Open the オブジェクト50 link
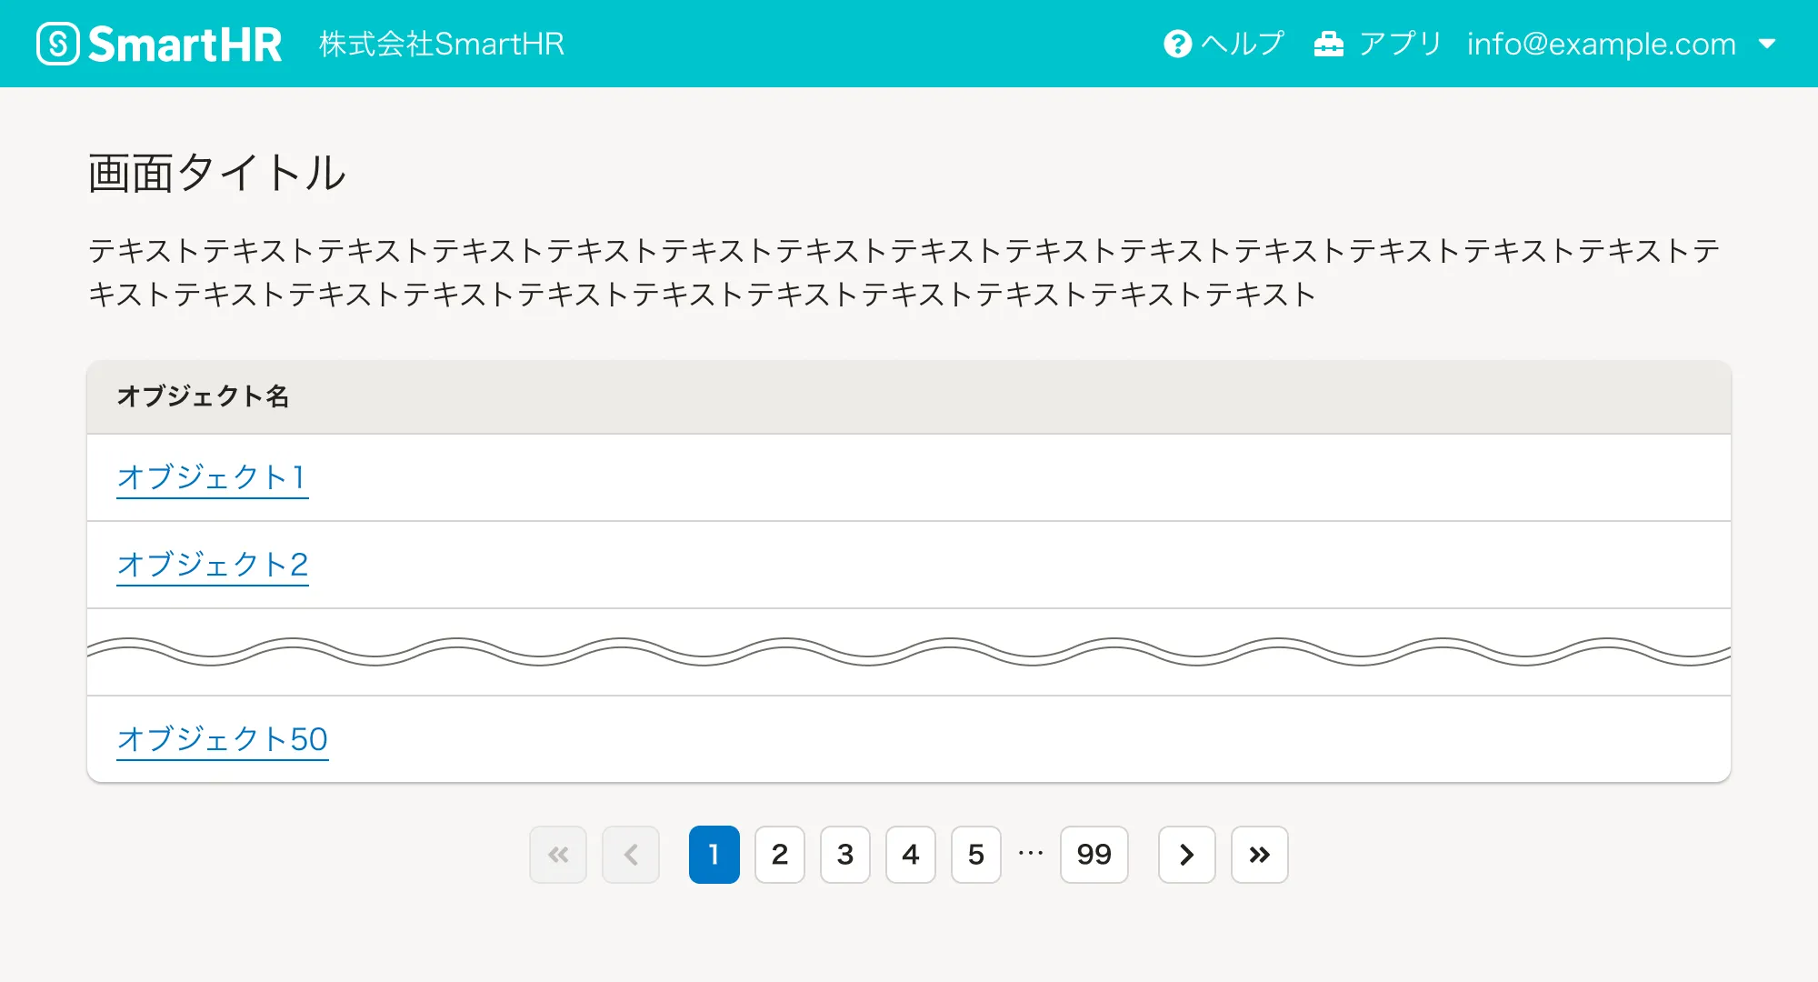This screenshot has width=1818, height=982. [x=222, y=739]
